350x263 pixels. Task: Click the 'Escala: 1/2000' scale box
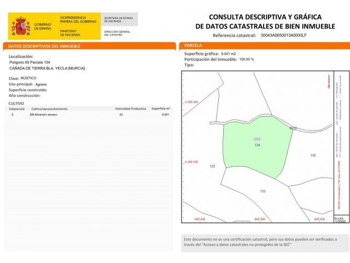[x=341, y=219]
